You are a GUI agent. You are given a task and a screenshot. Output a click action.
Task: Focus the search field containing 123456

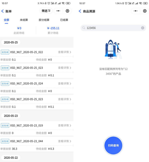tap(113, 28)
